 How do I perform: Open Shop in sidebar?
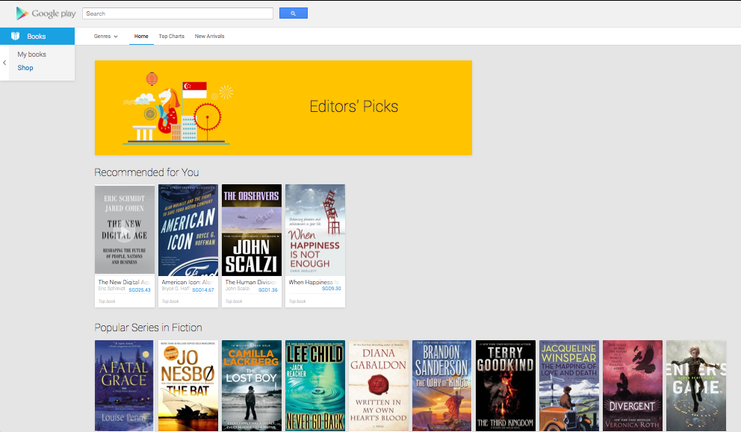click(x=25, y=67)
